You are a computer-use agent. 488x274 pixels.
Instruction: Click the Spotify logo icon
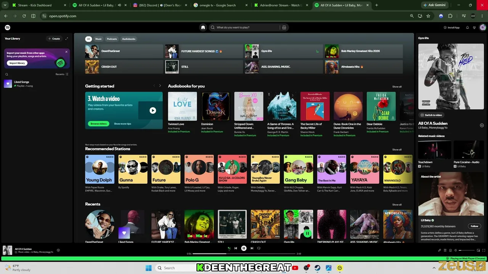[8, 27]
